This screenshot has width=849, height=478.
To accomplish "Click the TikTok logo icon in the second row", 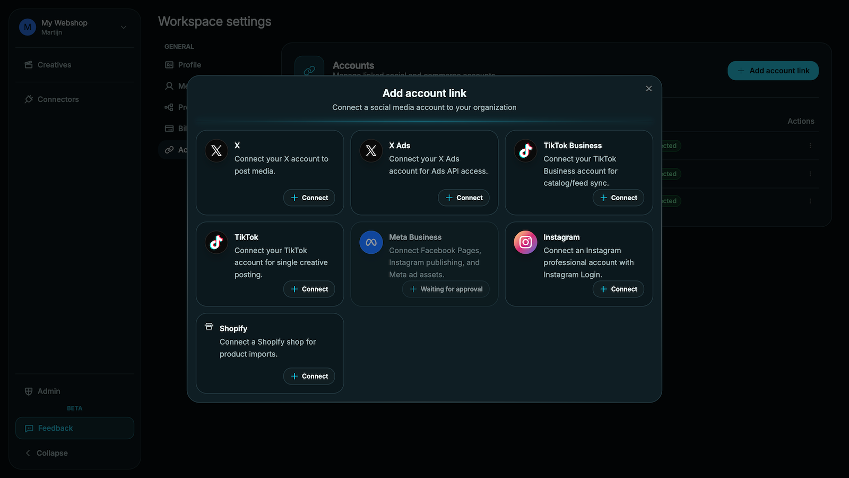I will 216,242.
